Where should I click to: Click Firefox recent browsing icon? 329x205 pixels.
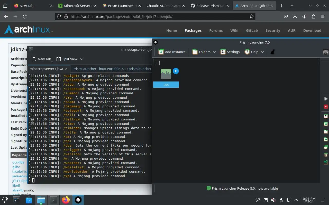(5, 6)
